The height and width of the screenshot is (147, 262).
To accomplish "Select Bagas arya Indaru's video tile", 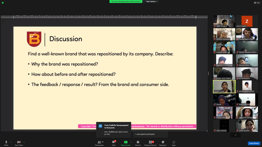I will [x=224, y=73].
